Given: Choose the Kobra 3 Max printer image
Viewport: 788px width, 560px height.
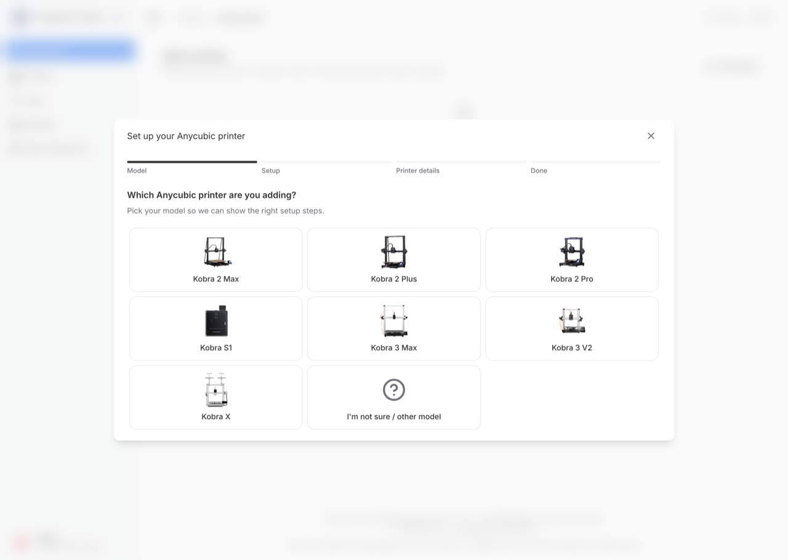Looking at the screenshot, I should 394,321.
